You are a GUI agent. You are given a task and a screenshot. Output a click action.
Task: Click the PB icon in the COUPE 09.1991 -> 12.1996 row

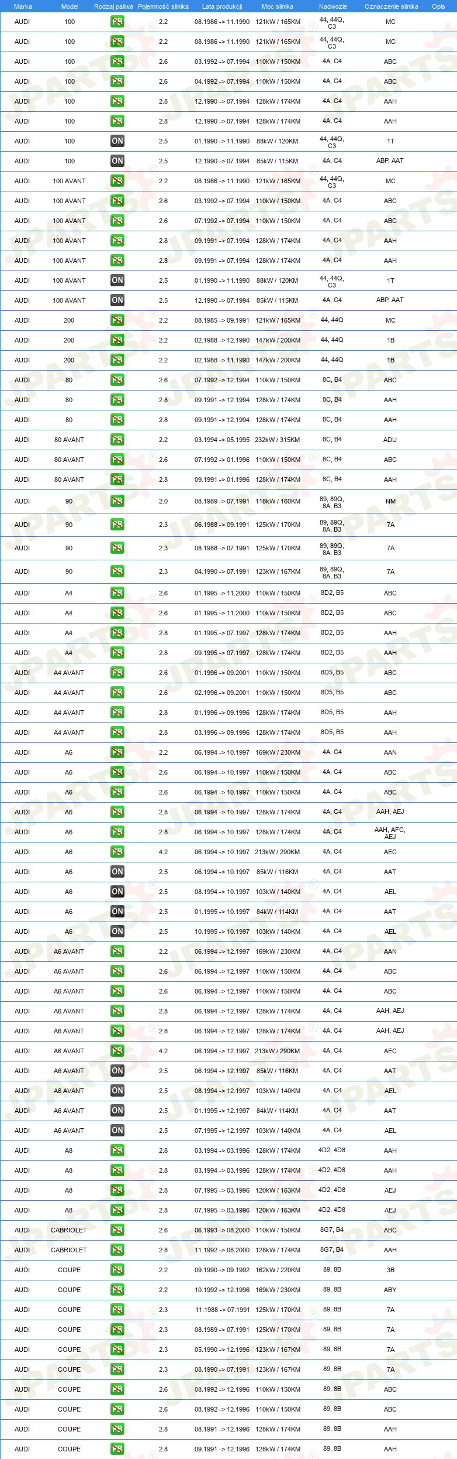click(117, 1449)
